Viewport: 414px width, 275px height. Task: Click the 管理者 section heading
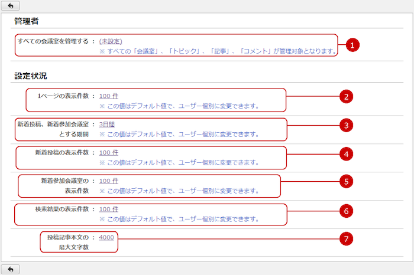27,21
